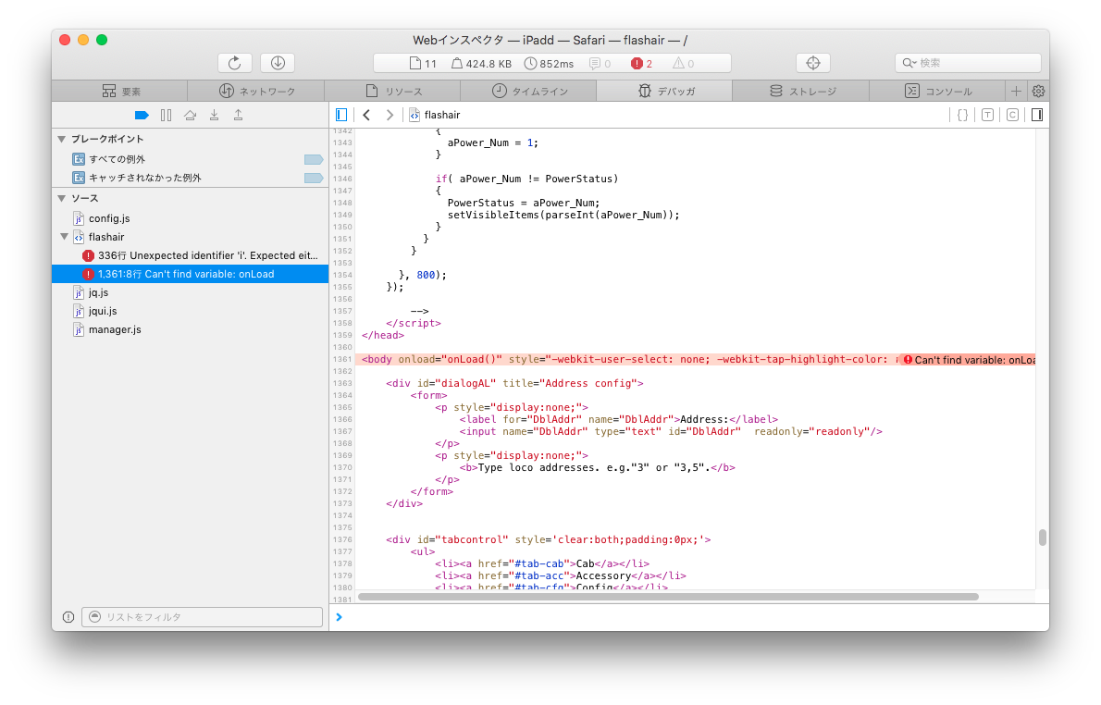Activate the element selection crosshair

point(813,63)
